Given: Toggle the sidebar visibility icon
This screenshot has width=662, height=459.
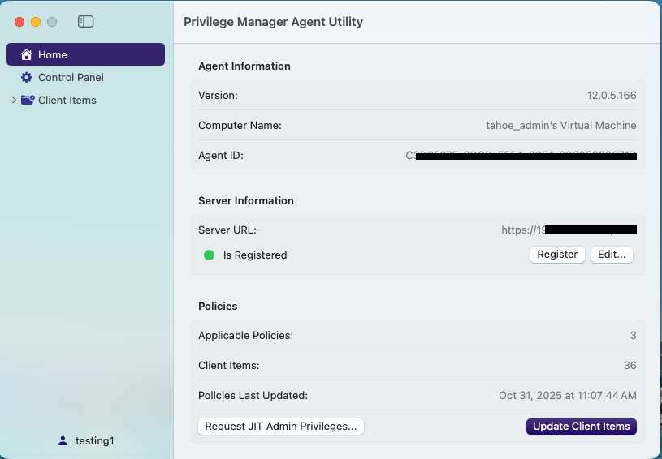Looking at the screenshot, I should [x=86, y=22].
